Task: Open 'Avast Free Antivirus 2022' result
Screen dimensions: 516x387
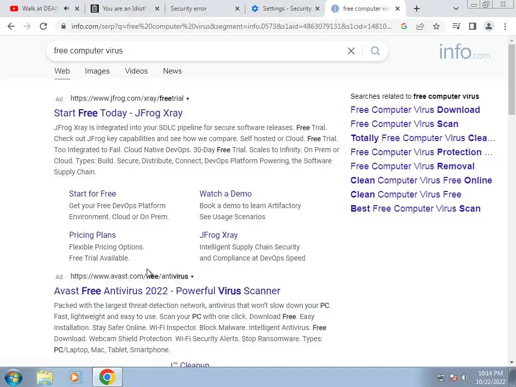Action: click(x=167, y=291)
